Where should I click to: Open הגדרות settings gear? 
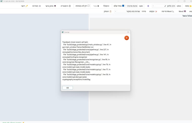pos(36,6)
